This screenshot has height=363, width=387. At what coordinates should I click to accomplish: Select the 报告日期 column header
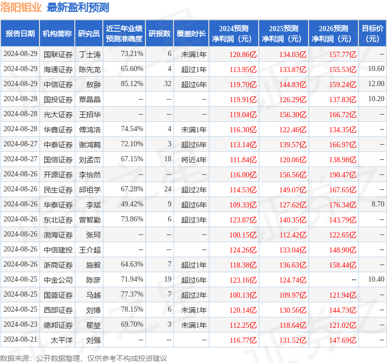pos(20,34)
